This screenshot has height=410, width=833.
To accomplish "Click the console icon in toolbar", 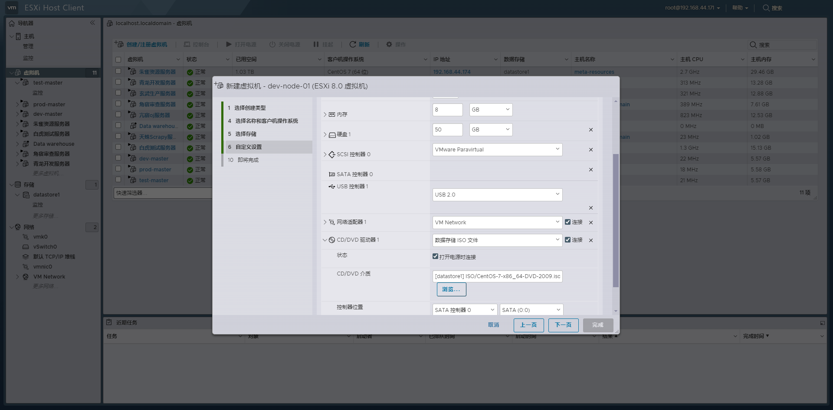I will coord(187,44).
